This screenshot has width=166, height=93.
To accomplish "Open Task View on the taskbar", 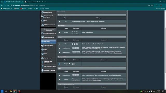I will click(x=6, y=91).
